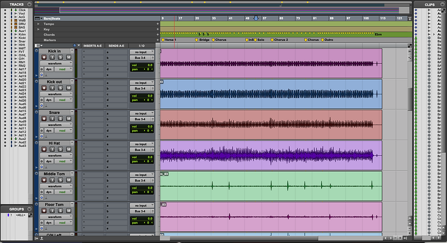The width and height of the screenshot is (447, 243).
Task: Open output window icon beside Floor Tom Bus 3-4
Action: 152,212
